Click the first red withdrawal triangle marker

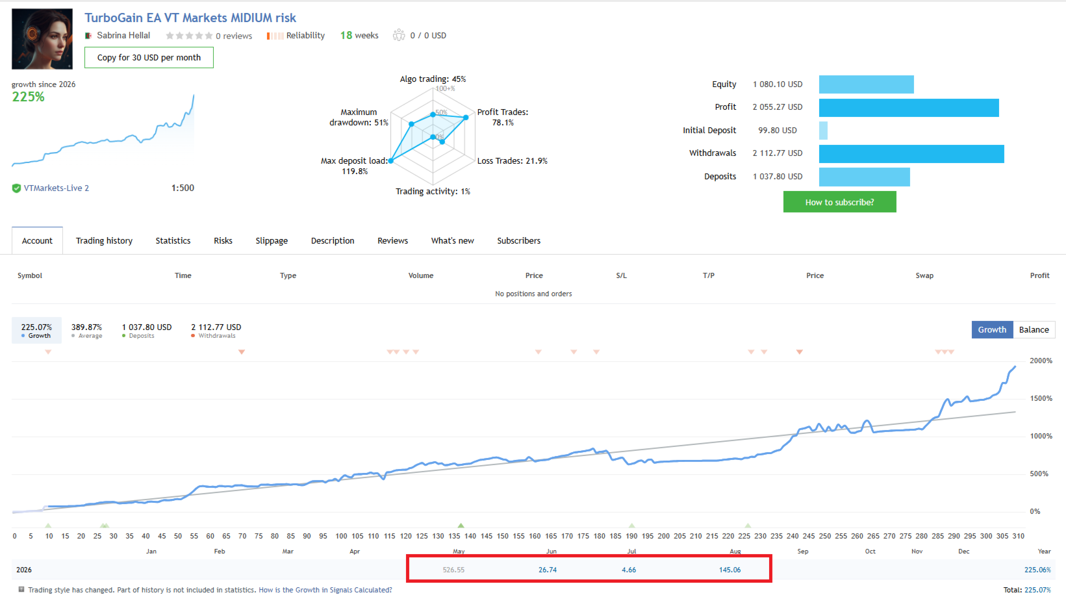coord(48,351)
